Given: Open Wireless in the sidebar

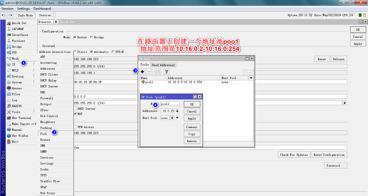Looking at the screenshot, I should coord(18,41).
